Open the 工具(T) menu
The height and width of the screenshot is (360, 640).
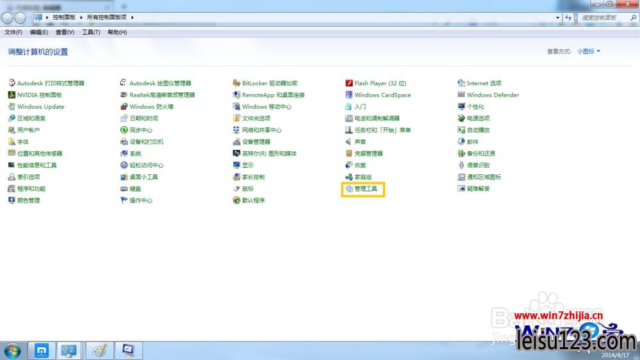click(91, 32)
